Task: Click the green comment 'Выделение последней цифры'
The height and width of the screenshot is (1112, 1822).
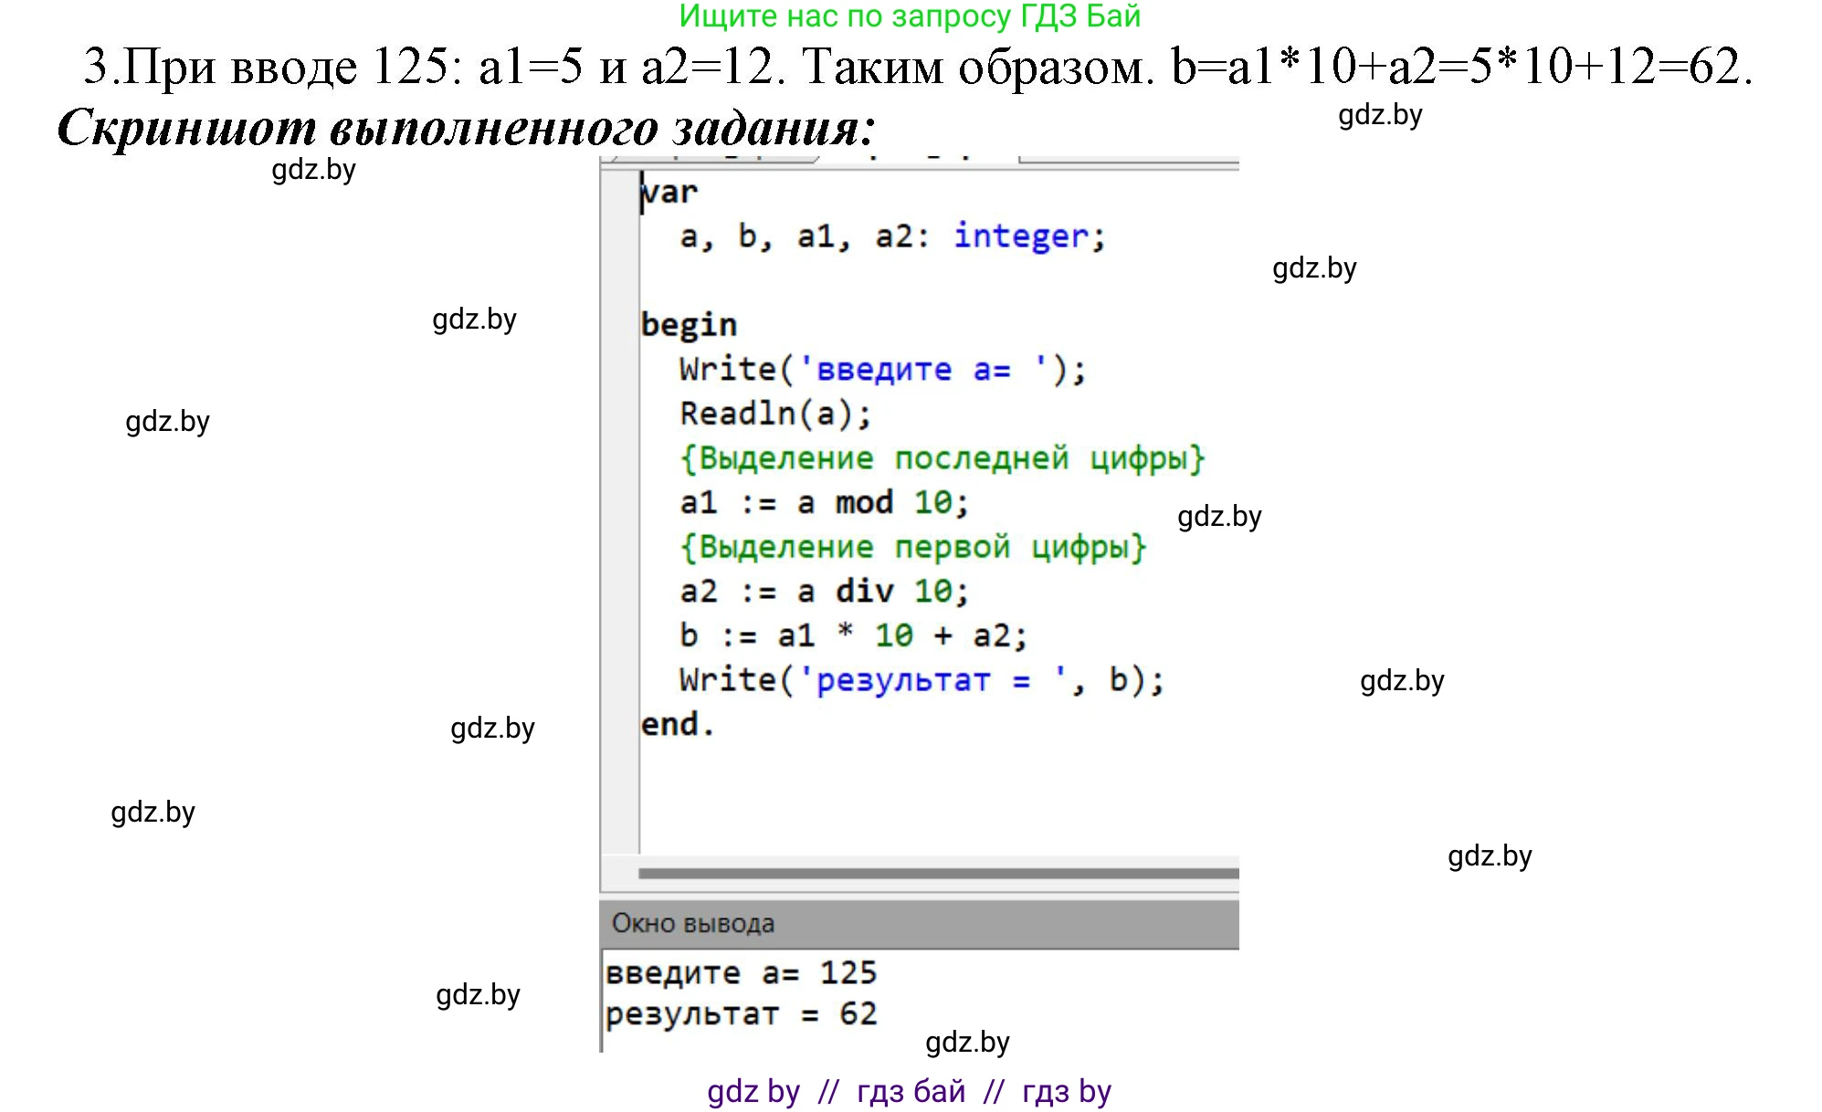Action: point(943,458)
